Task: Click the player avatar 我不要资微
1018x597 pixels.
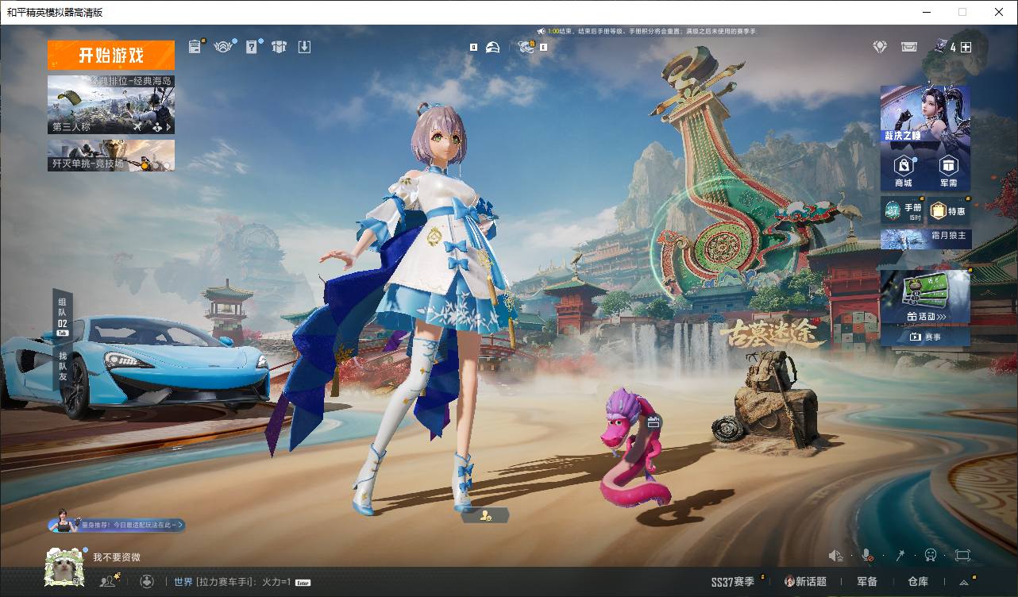Action: 64,567
